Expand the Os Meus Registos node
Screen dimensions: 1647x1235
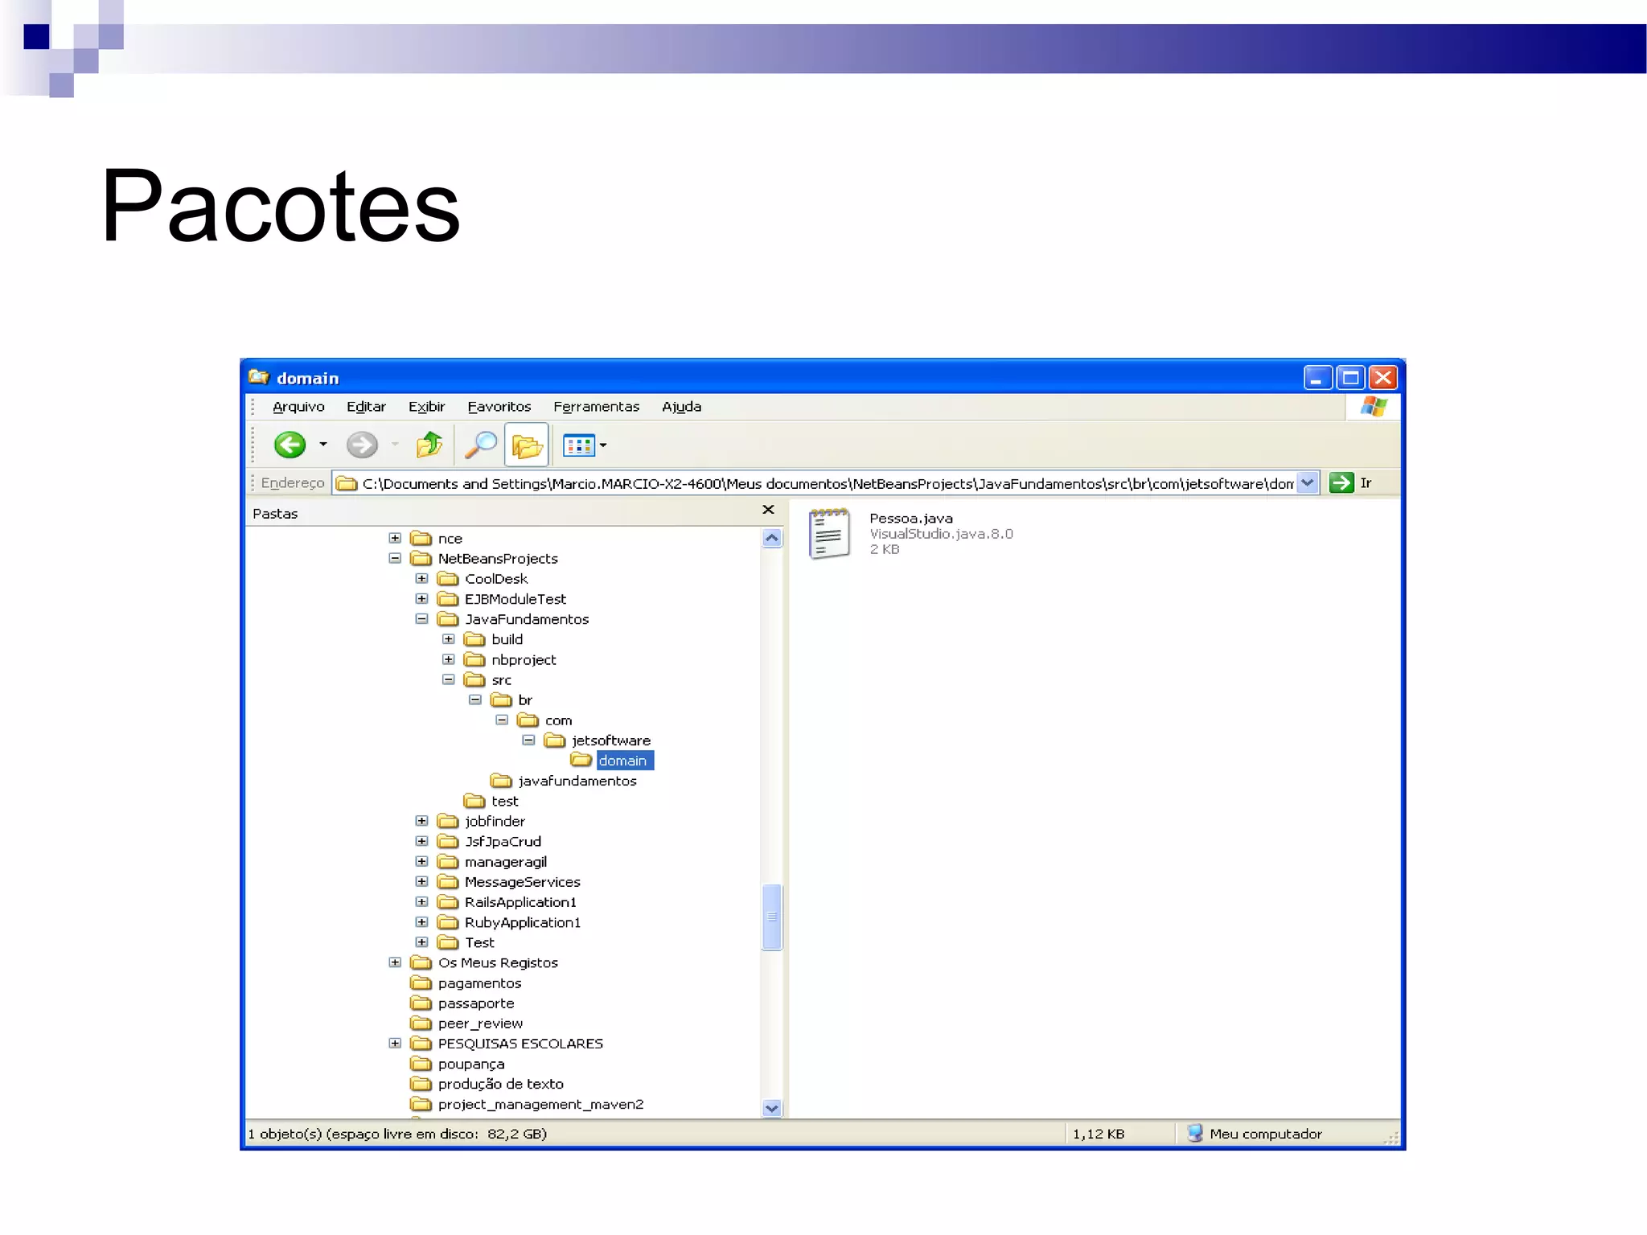tap(395, 962)
